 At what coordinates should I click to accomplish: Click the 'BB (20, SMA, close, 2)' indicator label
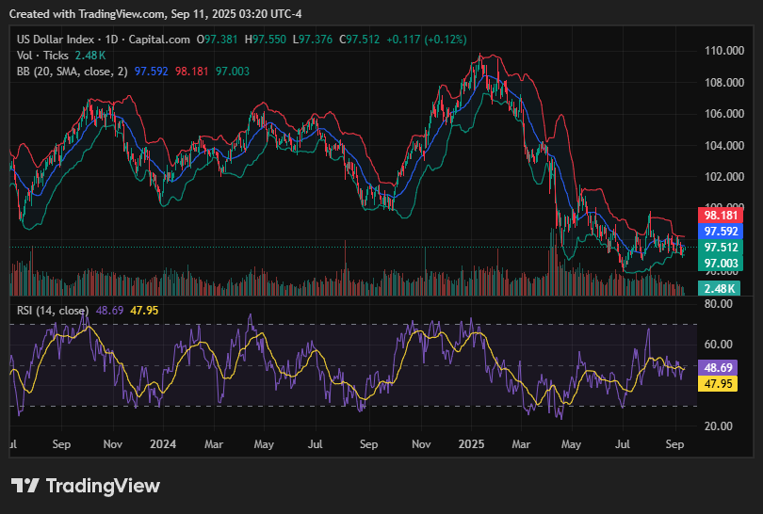[x=72, y=72]
